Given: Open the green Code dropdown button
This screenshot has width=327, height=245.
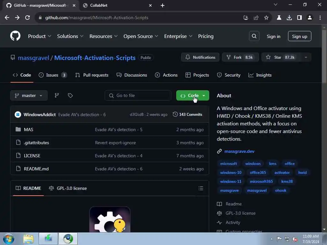Looking at the screenshot, I should (x=193, y=95).
